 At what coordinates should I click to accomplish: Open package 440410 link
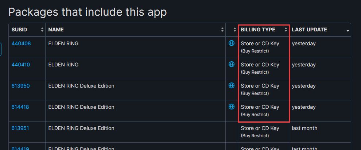tap(21, 65)
